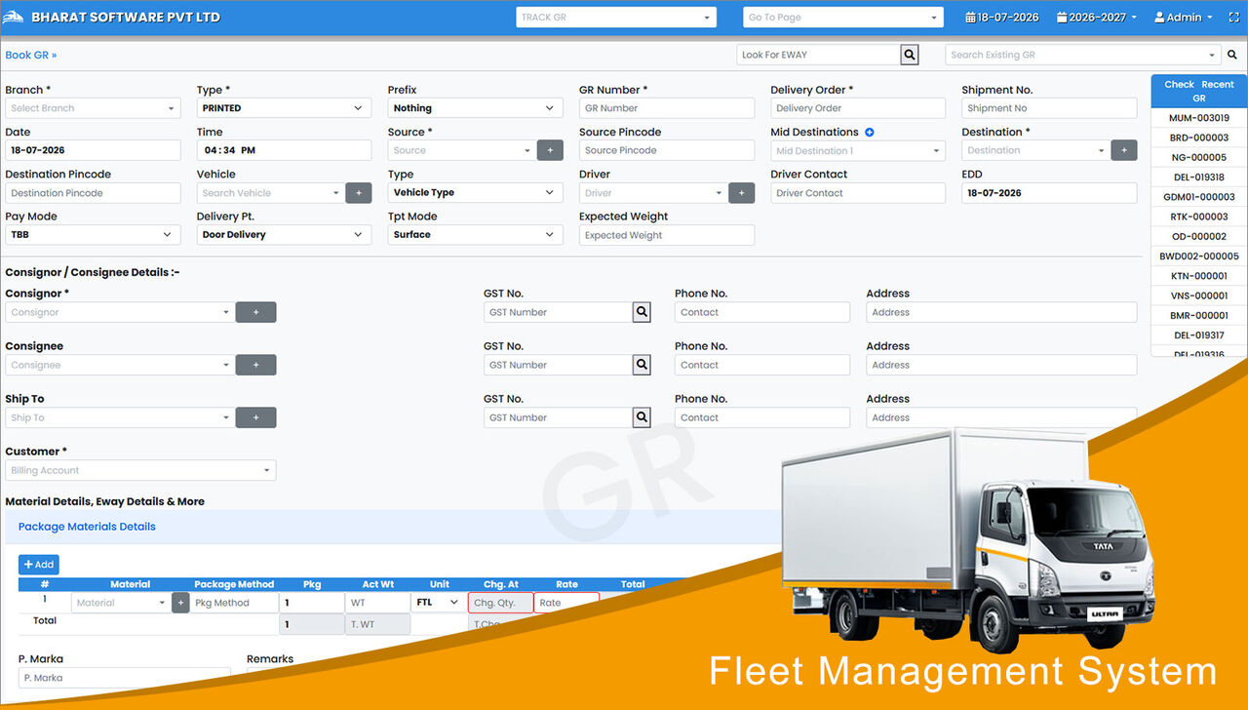Click the Search Existing GR magnifier icon
Image resolution: width=1248 pixels, height=710 pixels.
point(1232,55)
